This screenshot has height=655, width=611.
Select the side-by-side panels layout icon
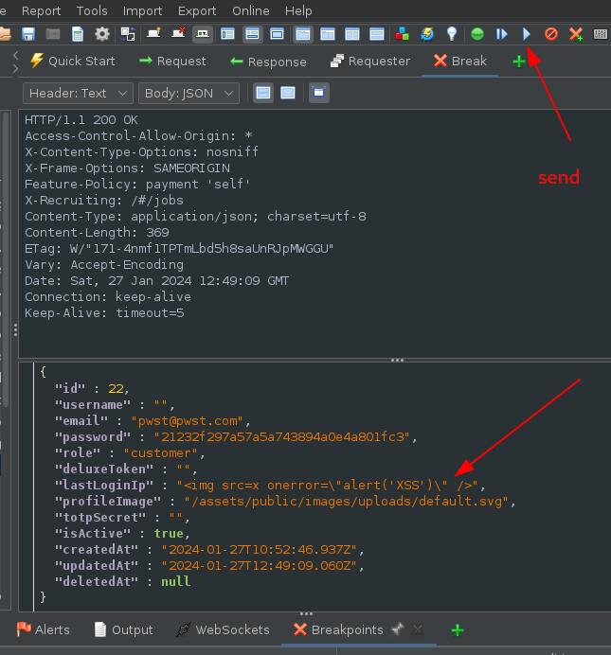coord(352,34)
